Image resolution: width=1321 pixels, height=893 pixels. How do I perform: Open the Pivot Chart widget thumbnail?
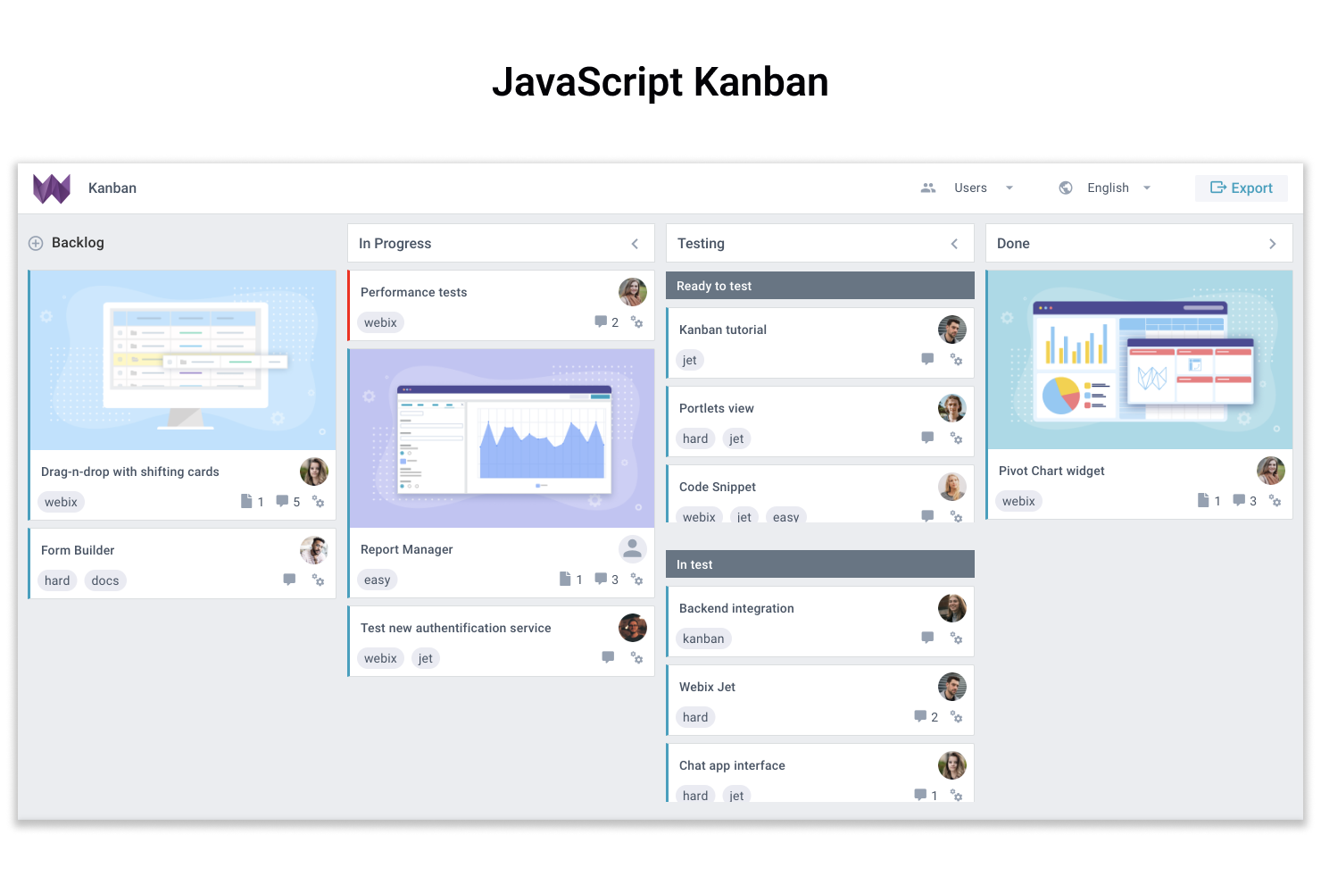coord(1140,360)
